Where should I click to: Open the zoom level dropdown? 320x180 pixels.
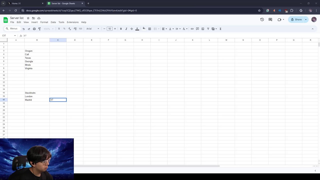point(49,29)
